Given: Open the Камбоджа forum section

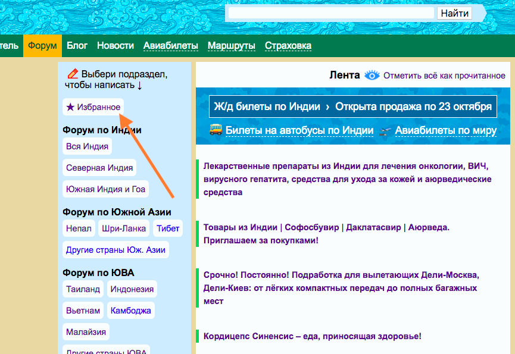Looking at the screenshot, I should click(x=130, y=311).
